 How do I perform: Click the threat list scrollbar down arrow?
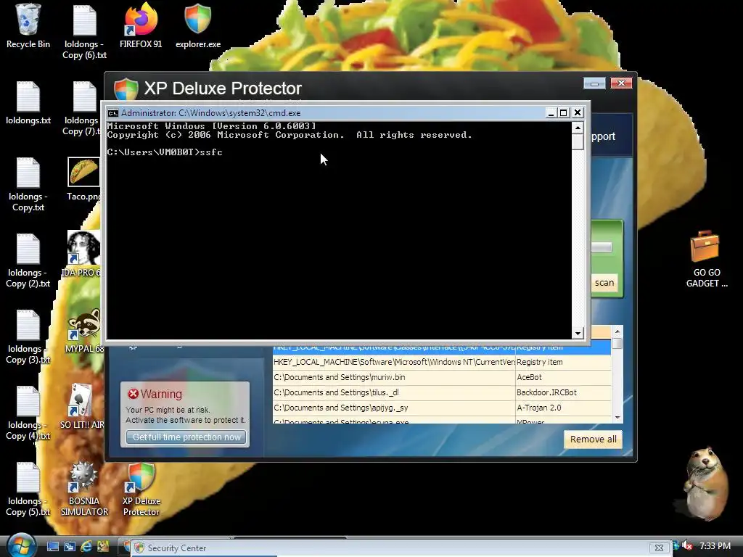(617, 417)
